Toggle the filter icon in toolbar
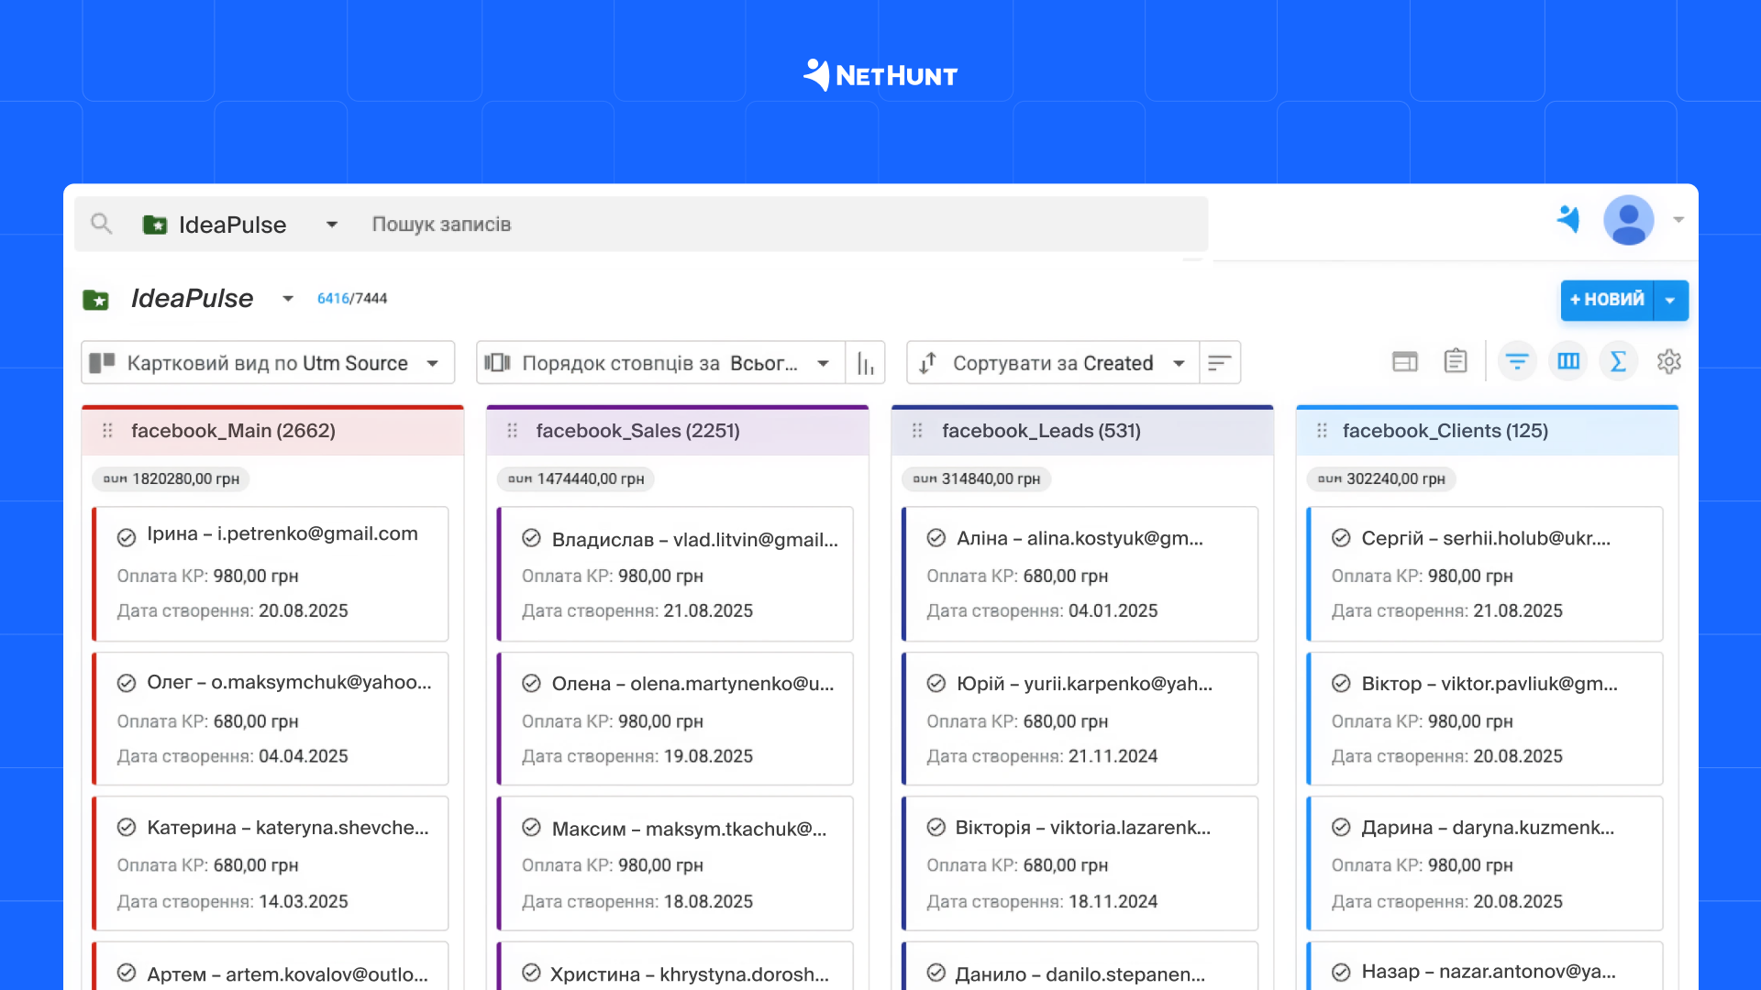This screenshot has height=990, width=1761. pyautogui.click(x=1517, y=361)
